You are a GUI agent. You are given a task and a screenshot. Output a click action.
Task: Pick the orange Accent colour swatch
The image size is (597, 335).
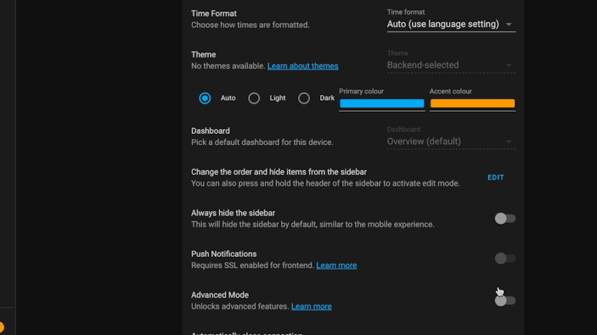pos(473,103)
